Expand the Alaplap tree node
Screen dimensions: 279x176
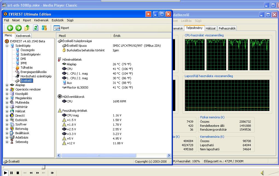(x=7, y=85)
